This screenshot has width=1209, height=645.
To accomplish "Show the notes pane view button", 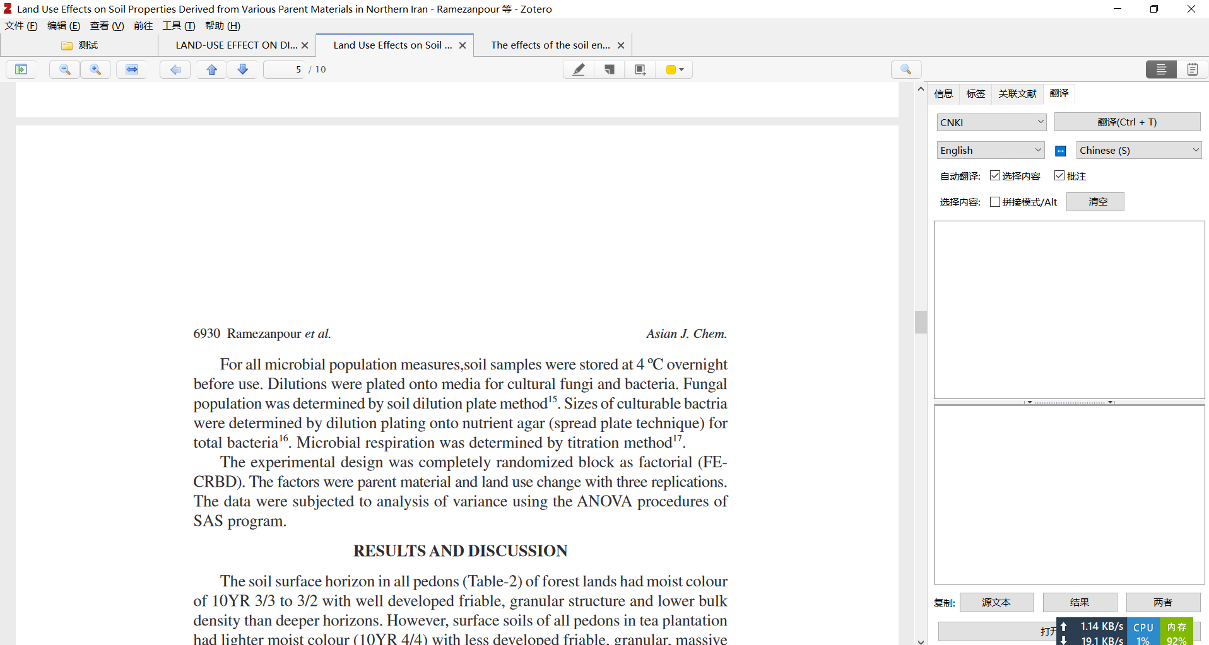I will [x=1193, y=69].
